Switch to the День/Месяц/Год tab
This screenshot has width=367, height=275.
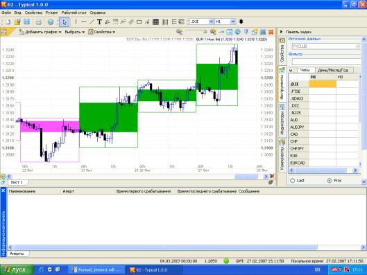334,70
